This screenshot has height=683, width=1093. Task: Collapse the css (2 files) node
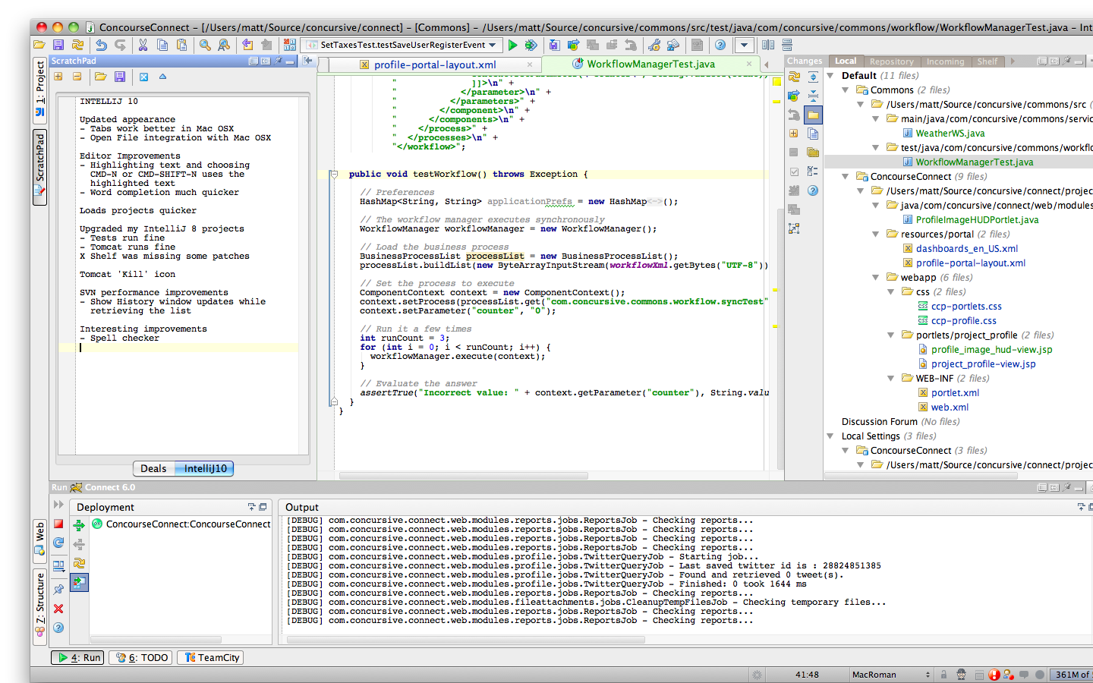891,292
